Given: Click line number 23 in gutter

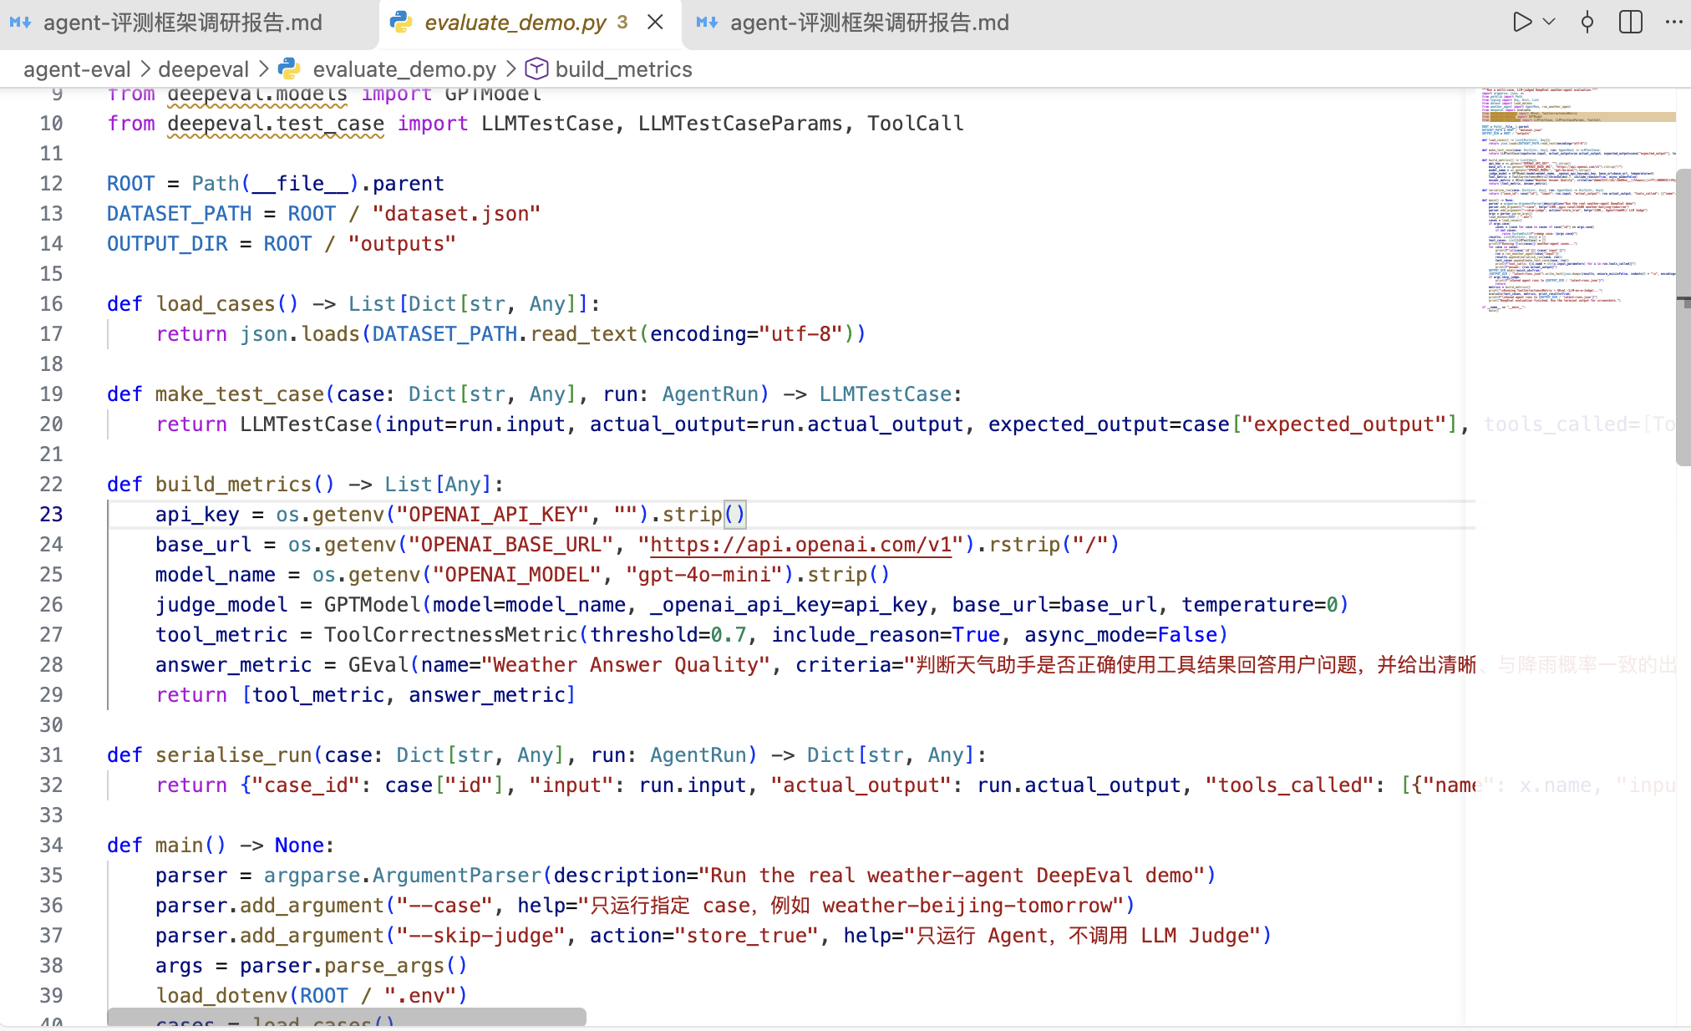Looking at the screenshot, I should click(51, 515).
